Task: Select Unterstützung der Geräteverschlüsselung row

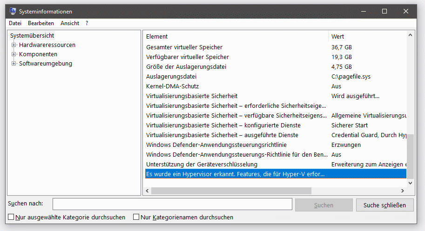Action: click(x=276, y=164)
